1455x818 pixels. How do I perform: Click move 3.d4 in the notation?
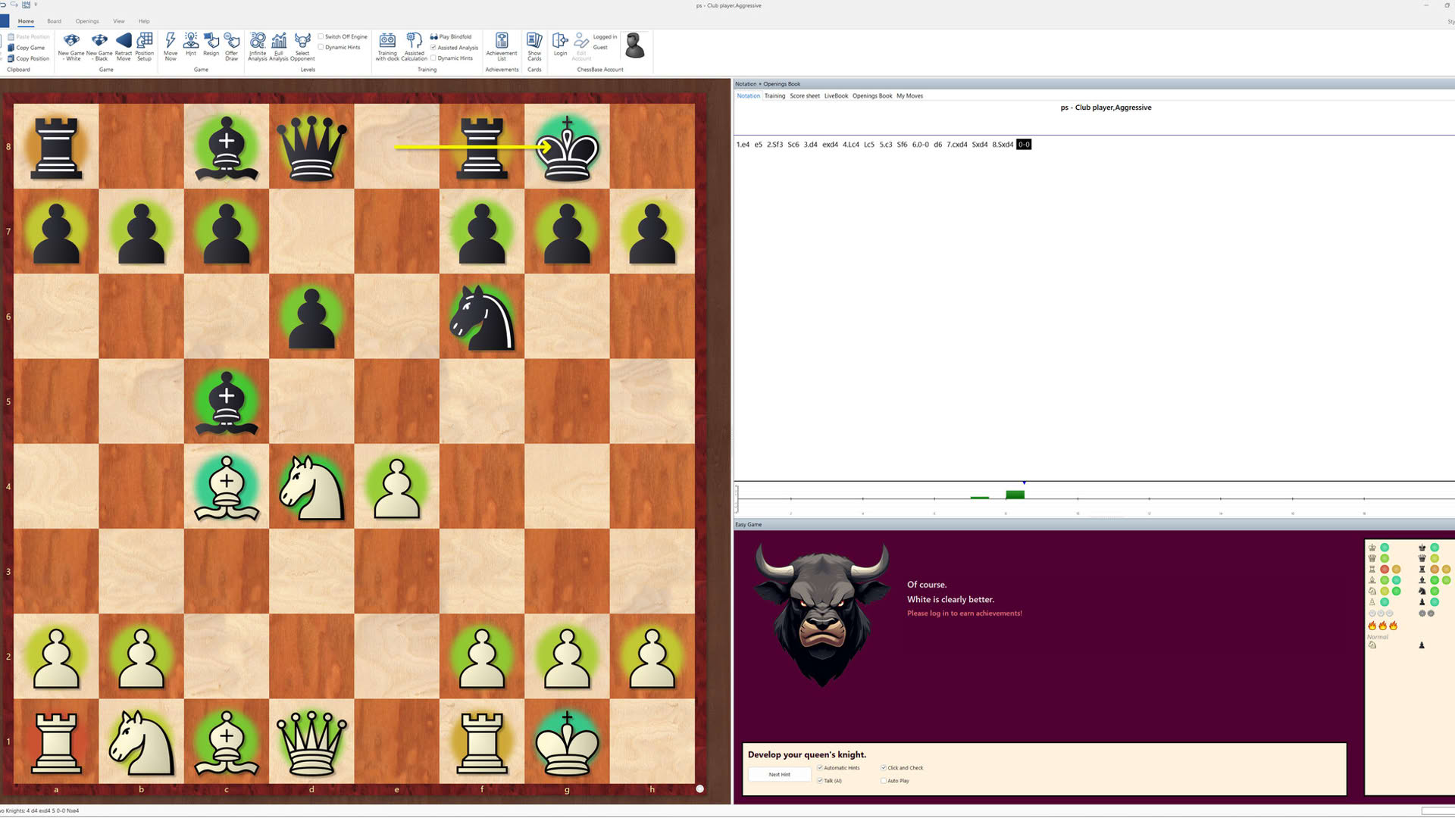[x=810, y=145]
